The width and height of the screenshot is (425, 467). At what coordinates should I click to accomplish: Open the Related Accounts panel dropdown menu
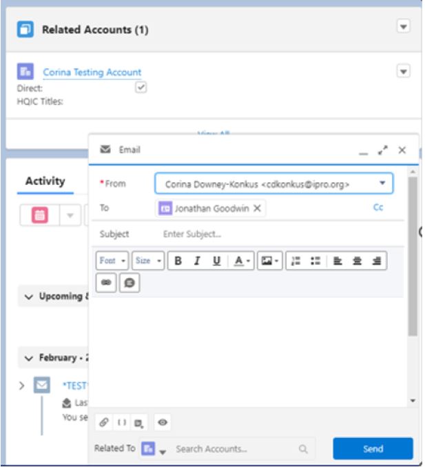(403, 26)
